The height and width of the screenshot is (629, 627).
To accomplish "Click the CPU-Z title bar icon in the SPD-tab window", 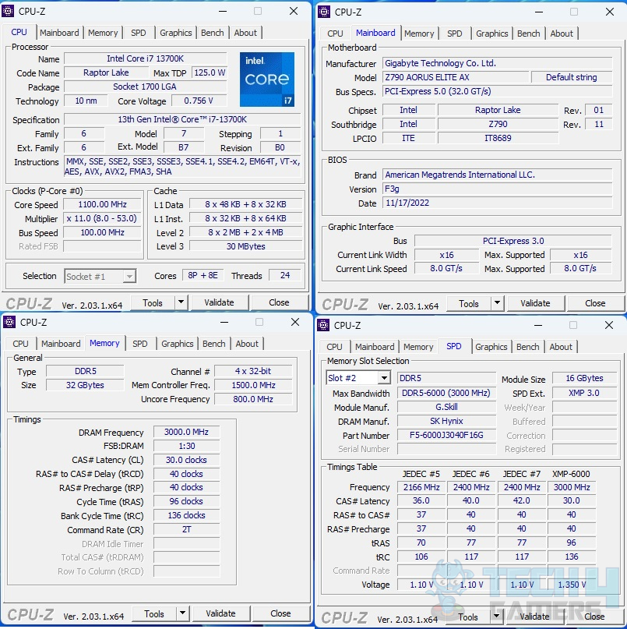I will click(x=323, y=325).
